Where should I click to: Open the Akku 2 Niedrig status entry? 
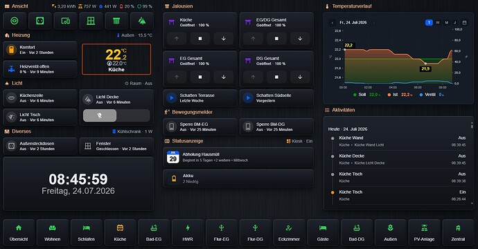tap(238, 178)
